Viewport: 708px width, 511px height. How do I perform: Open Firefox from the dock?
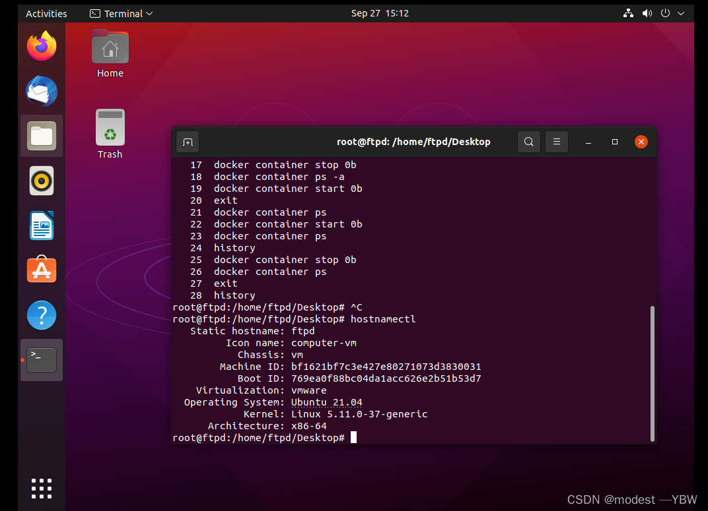pos(42,45)
